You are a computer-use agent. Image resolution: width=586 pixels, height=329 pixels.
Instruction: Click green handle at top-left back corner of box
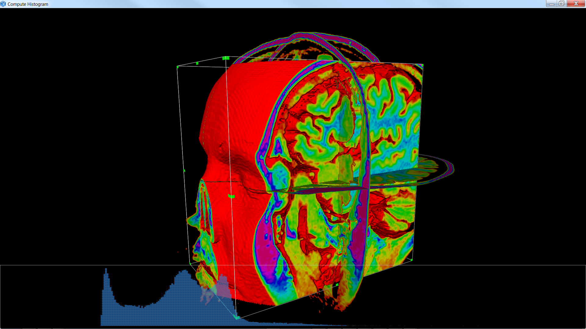coord(178,66)
